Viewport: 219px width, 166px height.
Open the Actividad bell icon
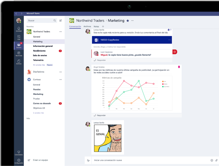click(x=19, y=29)
